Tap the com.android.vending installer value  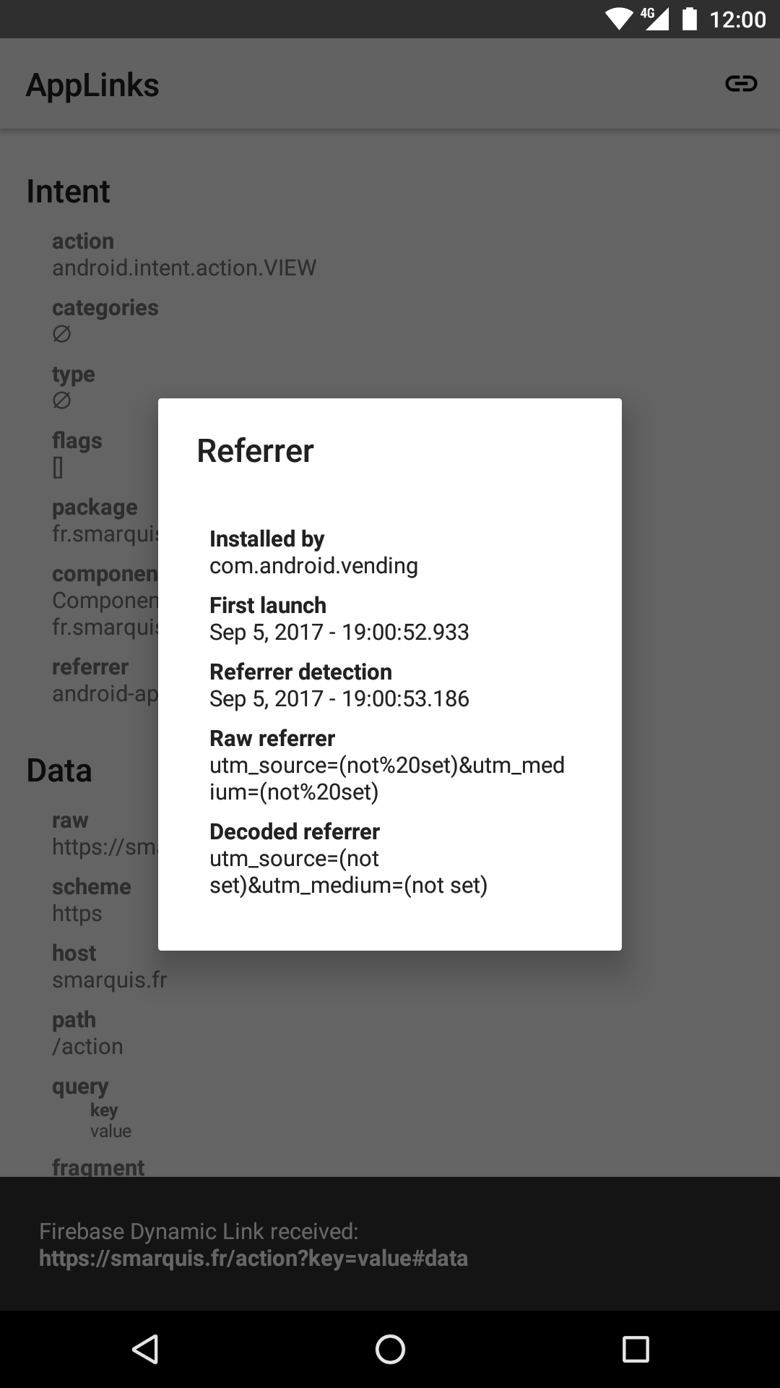coord(313,565)
